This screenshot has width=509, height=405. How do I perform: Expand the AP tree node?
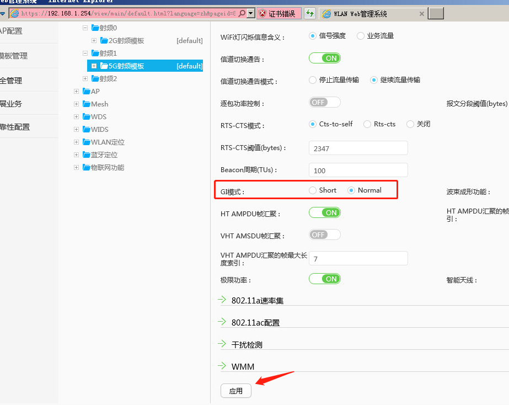tap(76, 91)
